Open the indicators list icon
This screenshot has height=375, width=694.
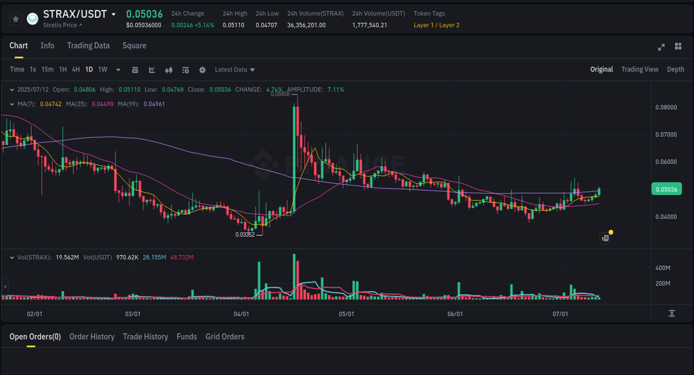(x=185, y=70)
